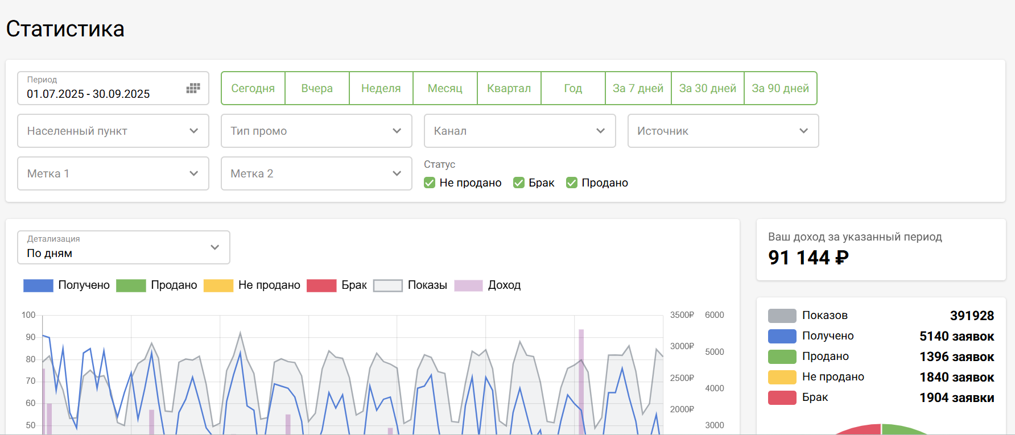Click the Период date range field
This screenshot has width=1015, height=435.
pos(102,89)
